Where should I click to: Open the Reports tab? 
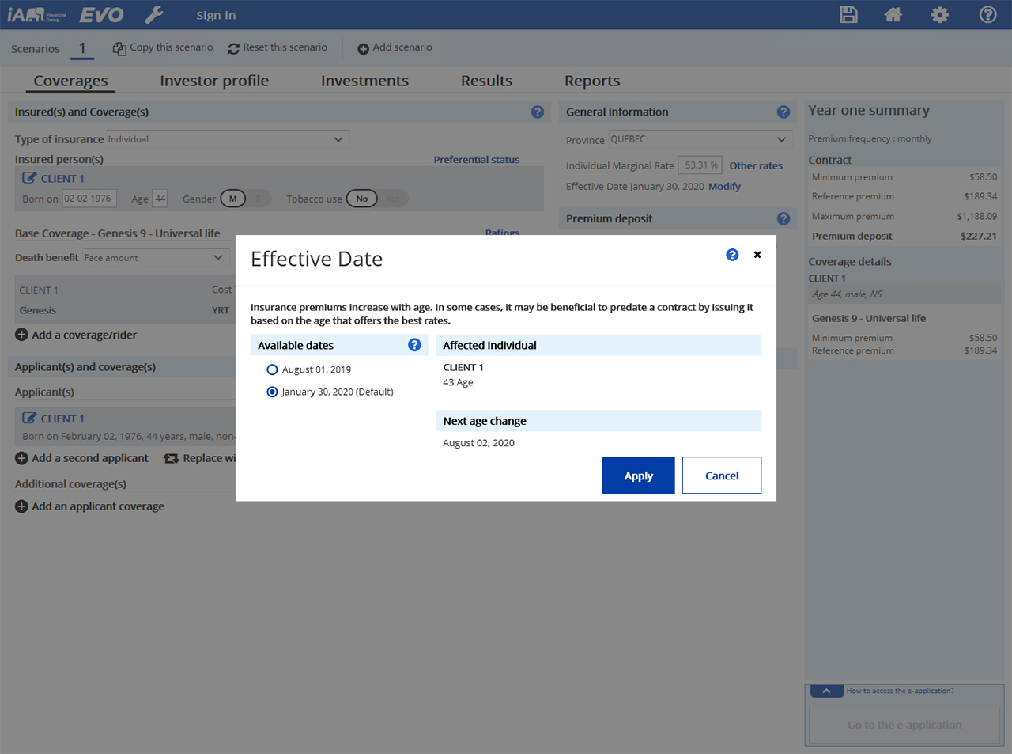click(x=591, y=81)
